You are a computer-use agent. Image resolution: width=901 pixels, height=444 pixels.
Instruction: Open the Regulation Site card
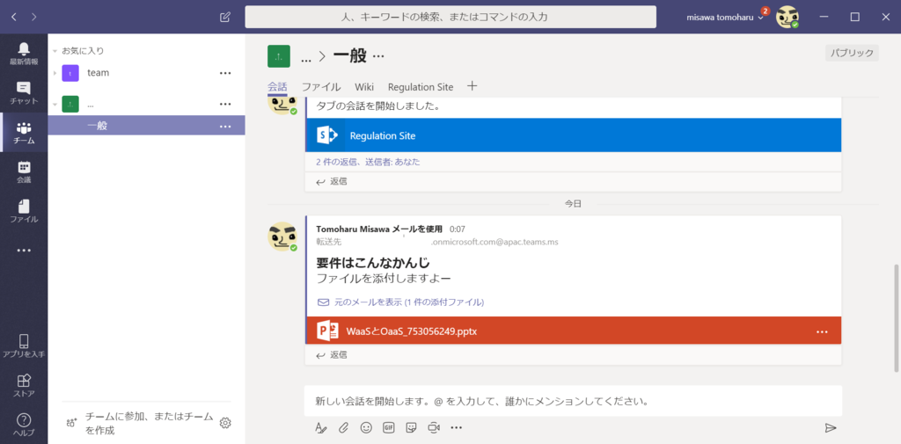[x=574, y=135]
